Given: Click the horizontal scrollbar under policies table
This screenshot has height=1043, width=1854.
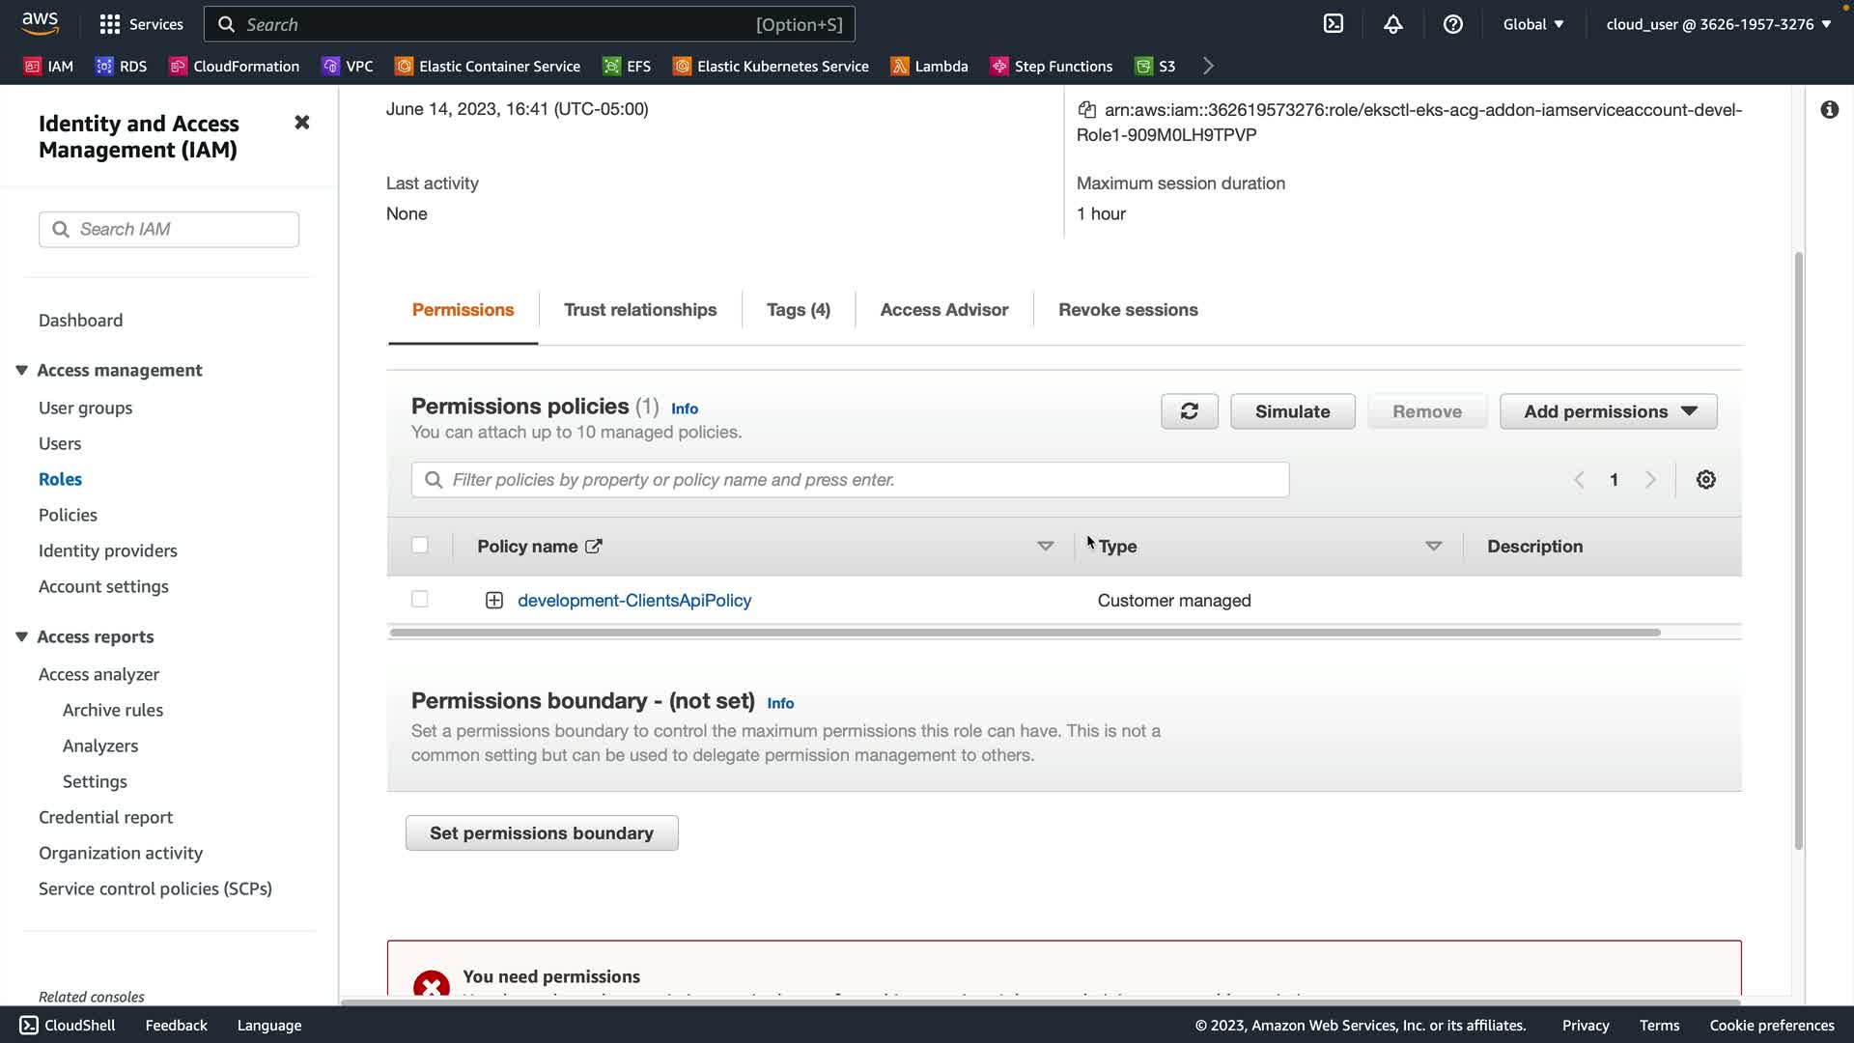Looking at the screenshot, I should (x=1024, y=633).
